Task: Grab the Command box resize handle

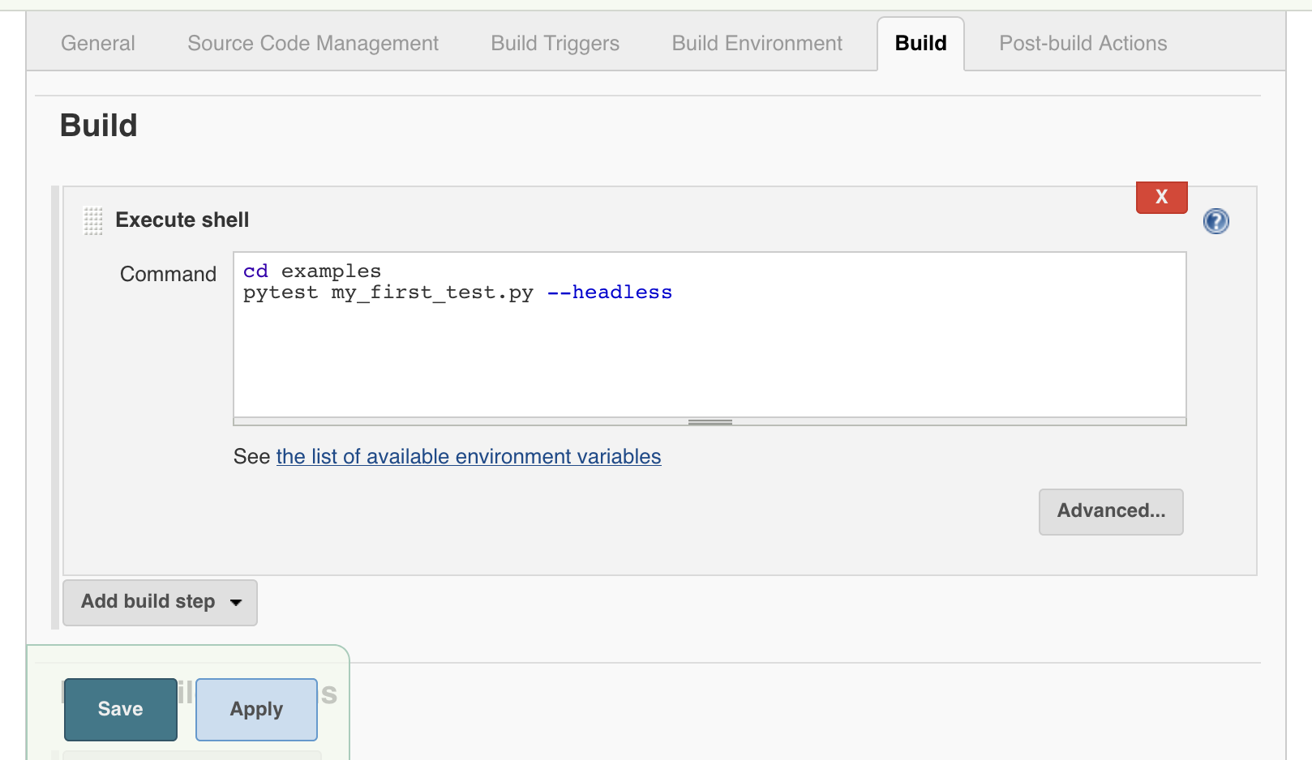Action: (710, 421)
